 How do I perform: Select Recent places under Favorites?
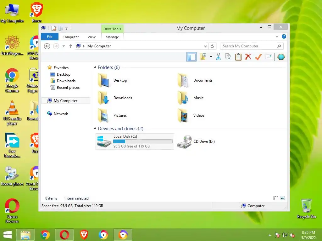point(68,88)
